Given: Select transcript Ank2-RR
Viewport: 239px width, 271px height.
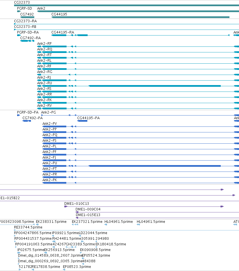Looking at the screenshot, I should pyautogui.click(x=44, y=94).
